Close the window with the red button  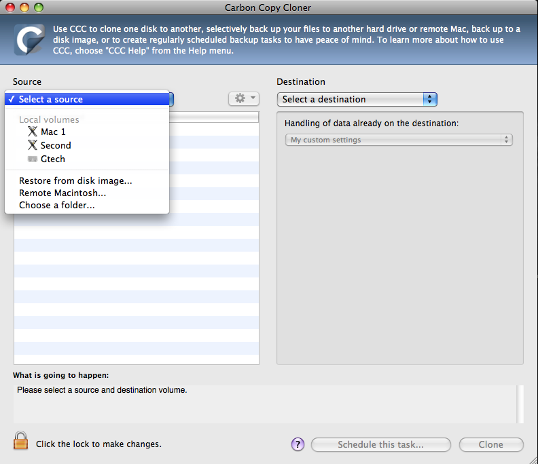[10, 7]
